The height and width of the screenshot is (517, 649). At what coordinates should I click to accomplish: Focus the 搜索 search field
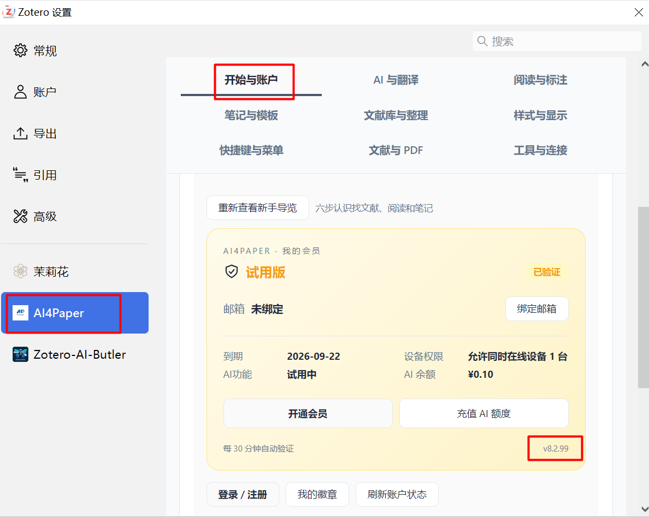coord(557,41)
